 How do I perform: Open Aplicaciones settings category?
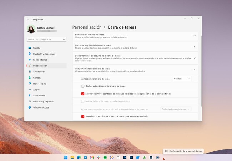click(x=47, y=72)
